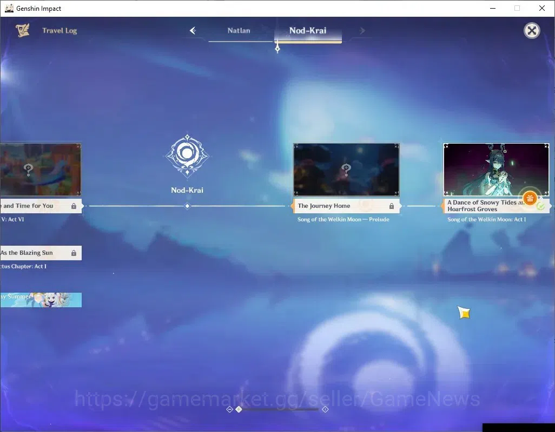
Task: Click lock icon on The Journey Home
Action: (x=392, y=206)
